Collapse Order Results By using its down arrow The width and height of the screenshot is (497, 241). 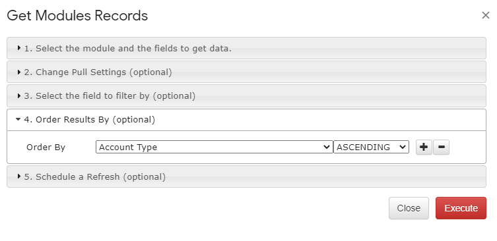point(18,119)
